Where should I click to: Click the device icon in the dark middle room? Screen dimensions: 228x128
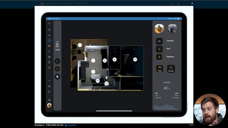tap(115, 59)
